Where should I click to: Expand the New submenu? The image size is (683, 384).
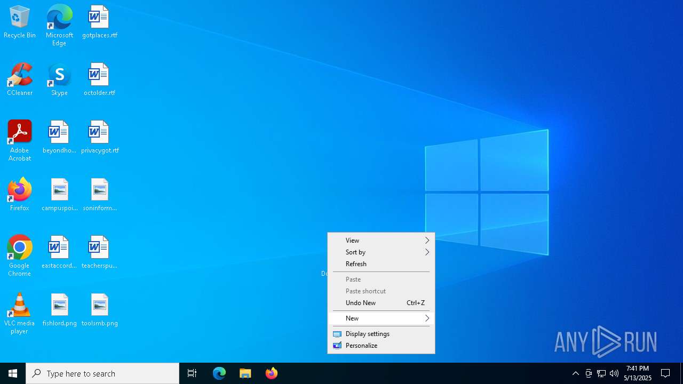coord(381,318)
